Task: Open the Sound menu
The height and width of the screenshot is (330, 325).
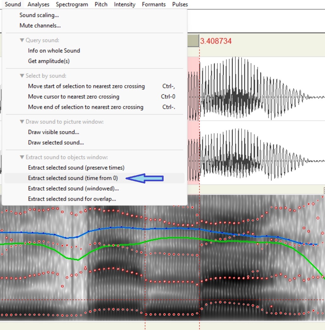Action: (13, 4)
